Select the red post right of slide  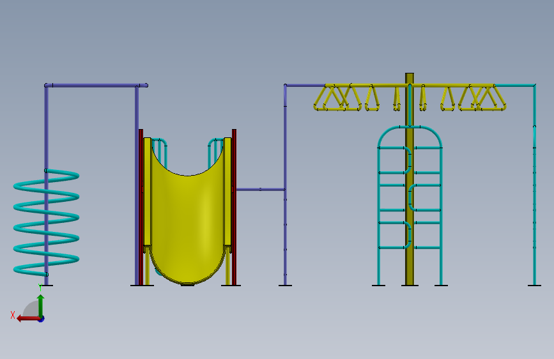tap(234, 207)
